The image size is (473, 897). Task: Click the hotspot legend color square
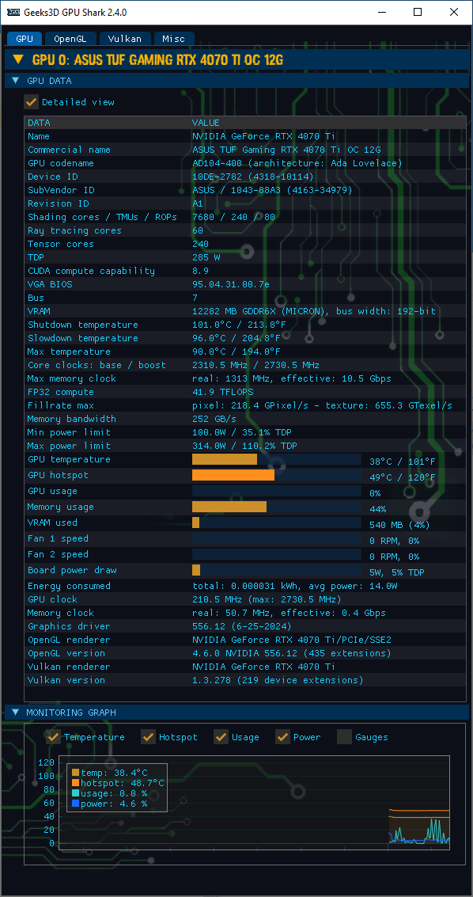pyautogui.click(x=75, y=782)
